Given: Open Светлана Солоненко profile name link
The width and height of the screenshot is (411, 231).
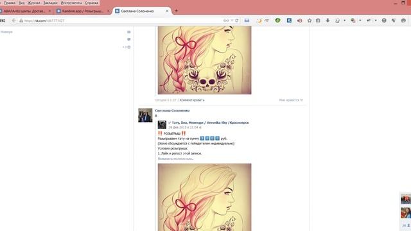Looking at the screenshot, I should point(172,110).
